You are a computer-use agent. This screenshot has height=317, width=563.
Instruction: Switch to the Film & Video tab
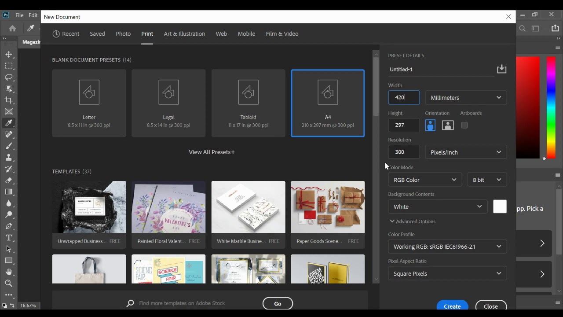(x=282, y=34)
